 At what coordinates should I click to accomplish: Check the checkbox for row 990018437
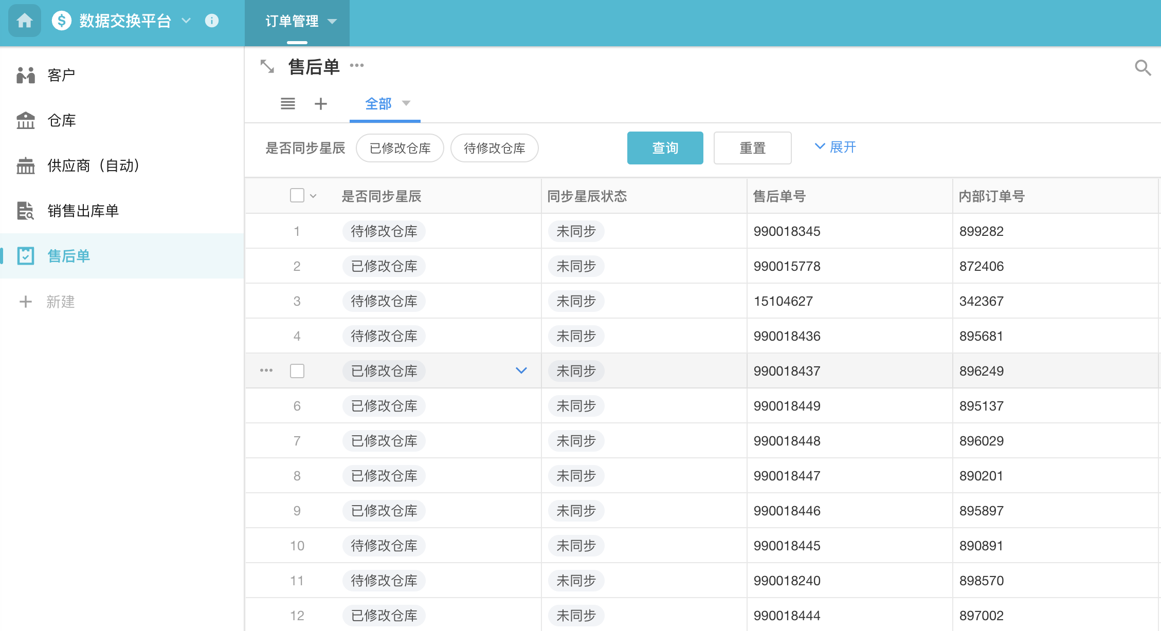[x=297, y=370]
